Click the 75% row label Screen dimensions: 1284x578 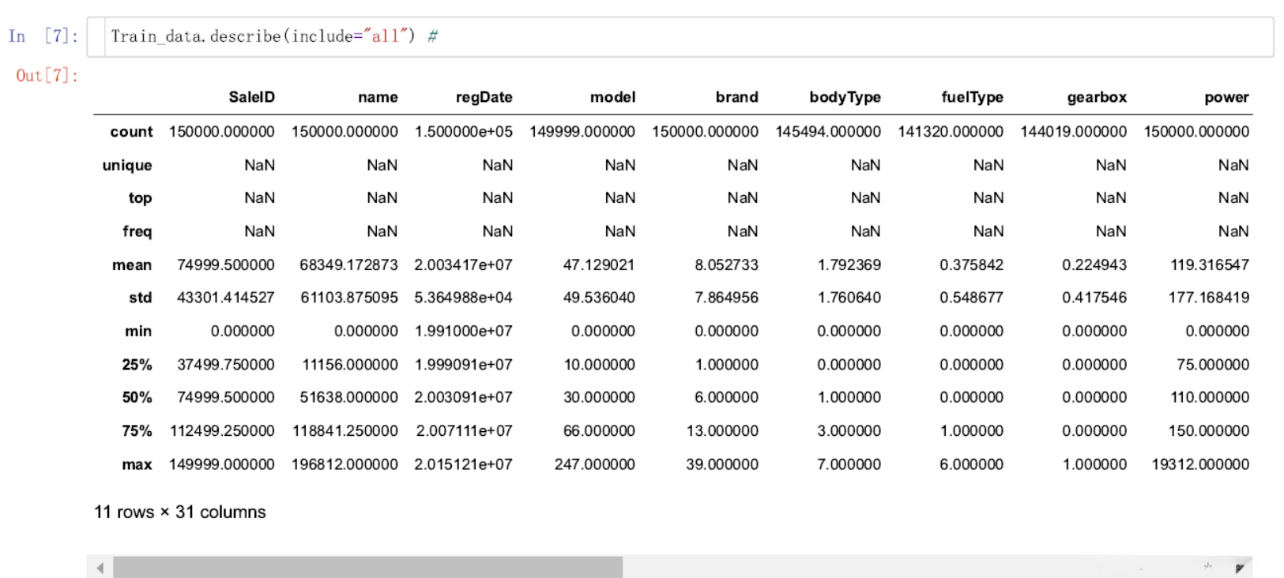coord(137,431)
